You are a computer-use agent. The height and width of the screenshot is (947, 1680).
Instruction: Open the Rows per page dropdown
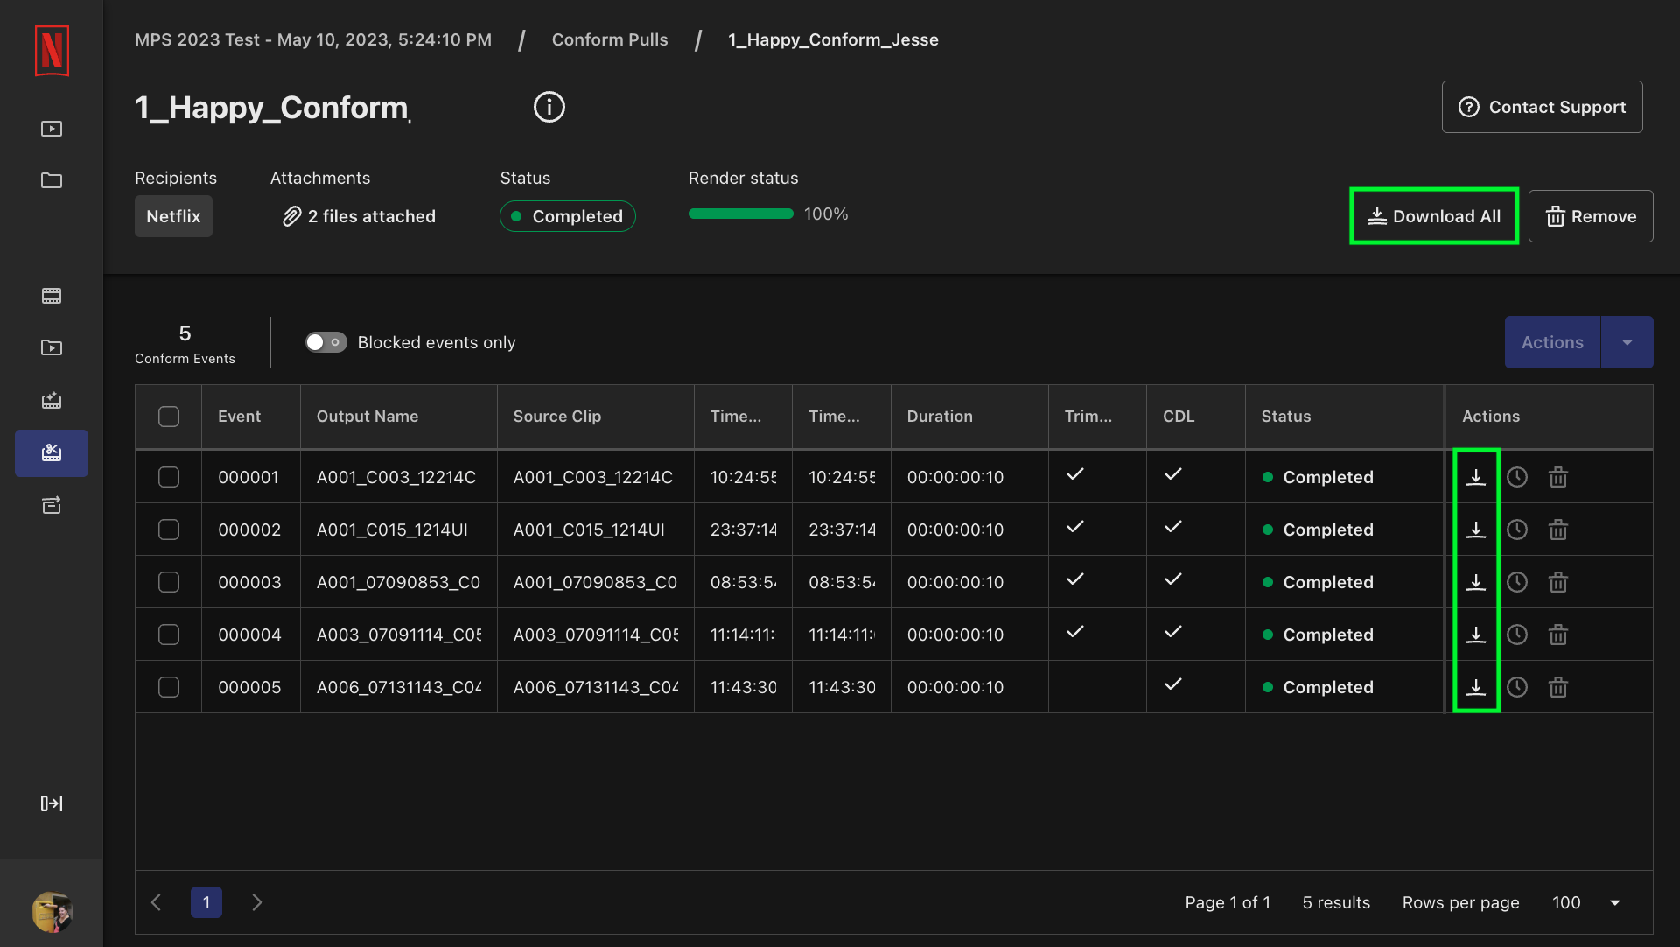(x=1586, y=902)
